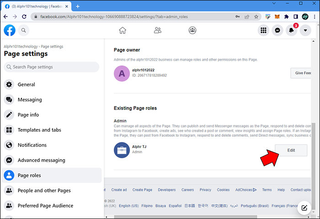Open the AdChoices footer link
320x219 pixels.
(246, 190)
